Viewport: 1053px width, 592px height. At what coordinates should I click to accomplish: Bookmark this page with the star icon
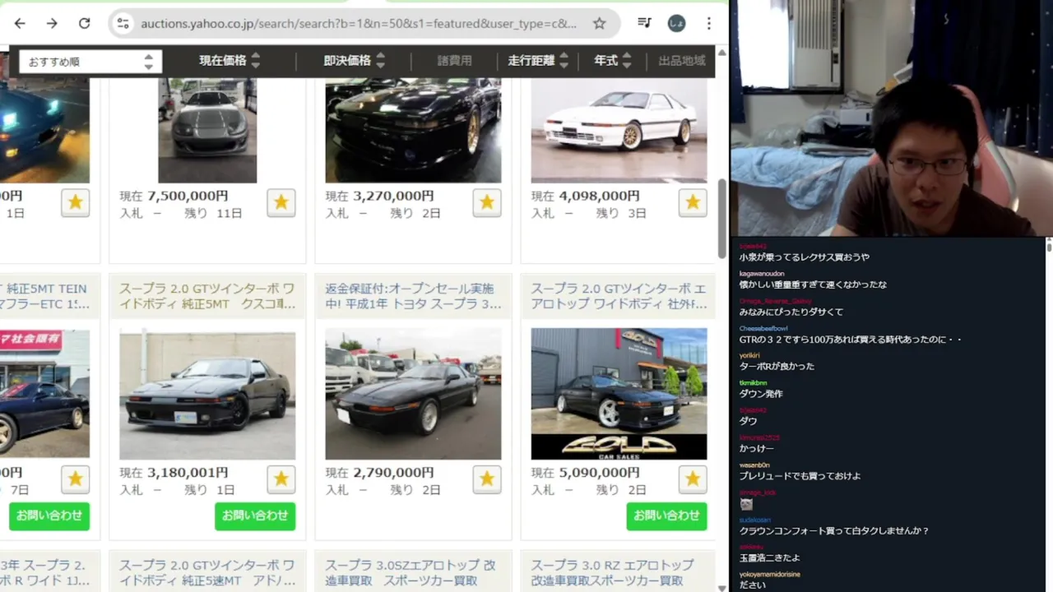[x=600, y=23]
